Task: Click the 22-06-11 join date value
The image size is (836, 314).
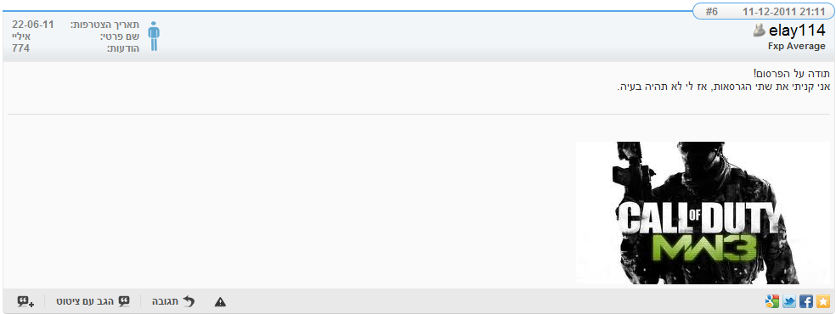Action: (33, 25)
